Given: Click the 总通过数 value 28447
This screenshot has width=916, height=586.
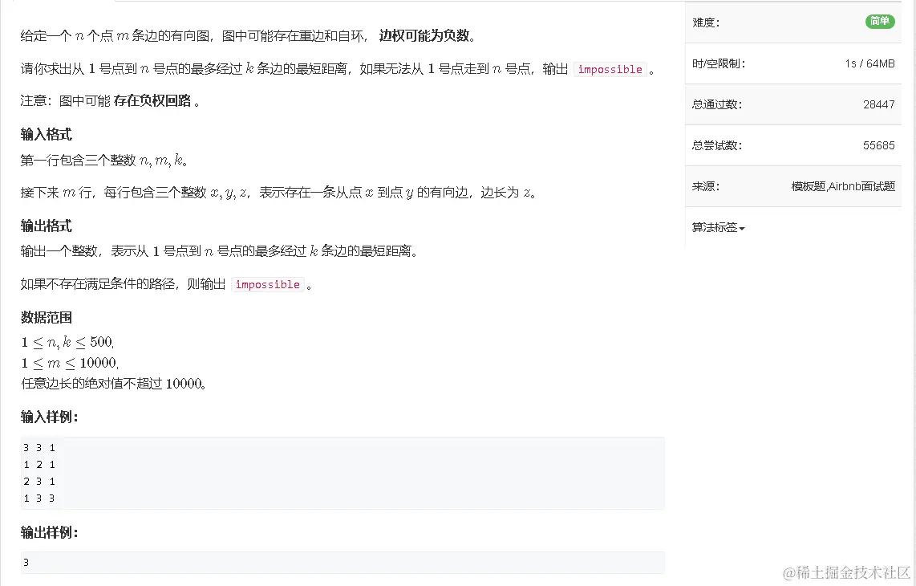Looking at the screenshot, I should [878, 104].
